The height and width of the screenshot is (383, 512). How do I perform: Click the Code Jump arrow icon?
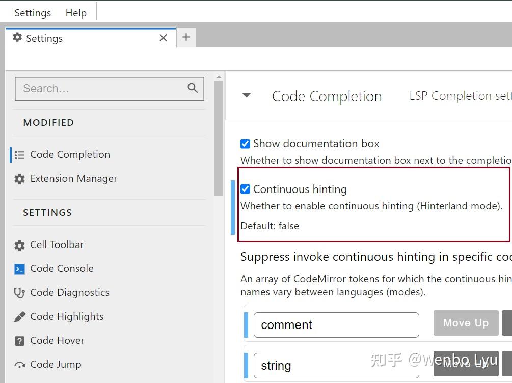pos(19,365)
